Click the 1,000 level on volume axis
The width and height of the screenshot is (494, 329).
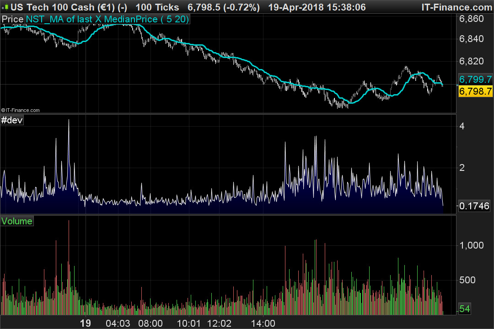tap(471, 245)
